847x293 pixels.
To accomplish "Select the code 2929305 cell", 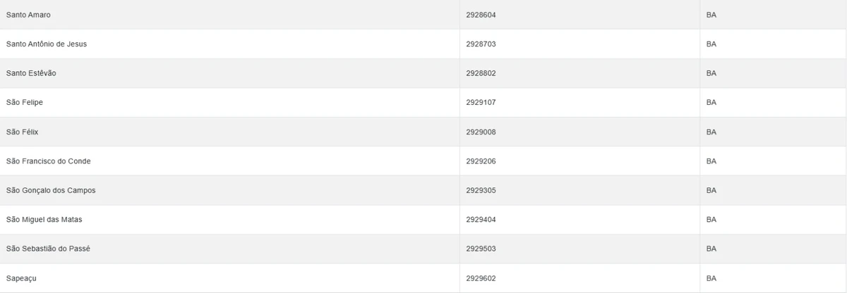I will pyautogui.click(x=481, y=191).
